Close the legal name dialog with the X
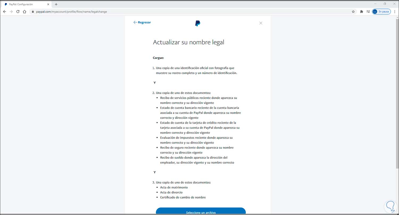 (x=261, y=23)
